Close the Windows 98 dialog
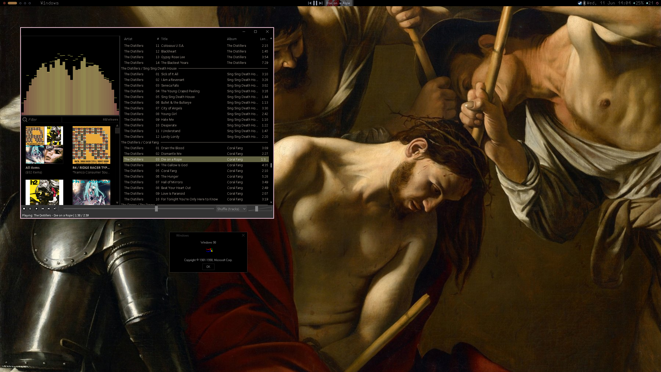 243,235
